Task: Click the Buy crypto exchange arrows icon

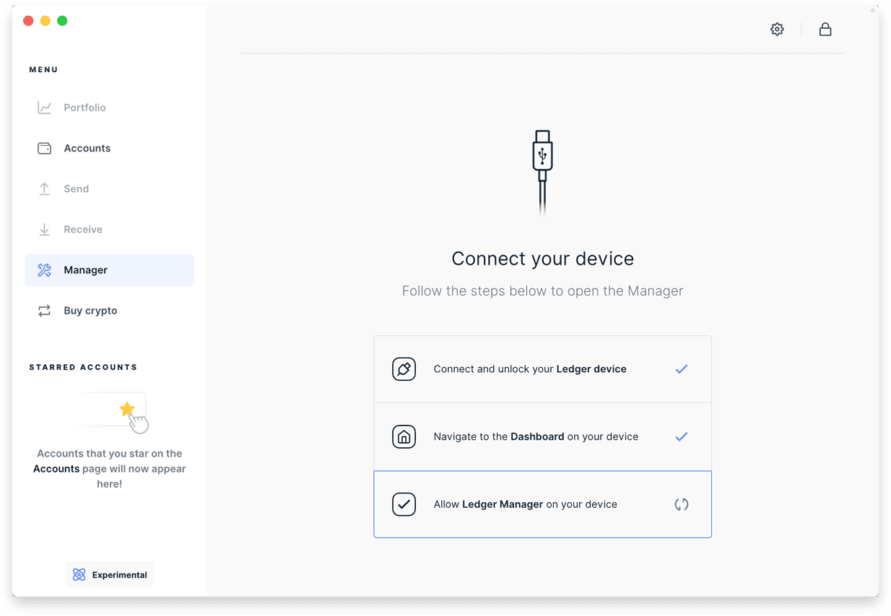Action: (x=44, y=311)
